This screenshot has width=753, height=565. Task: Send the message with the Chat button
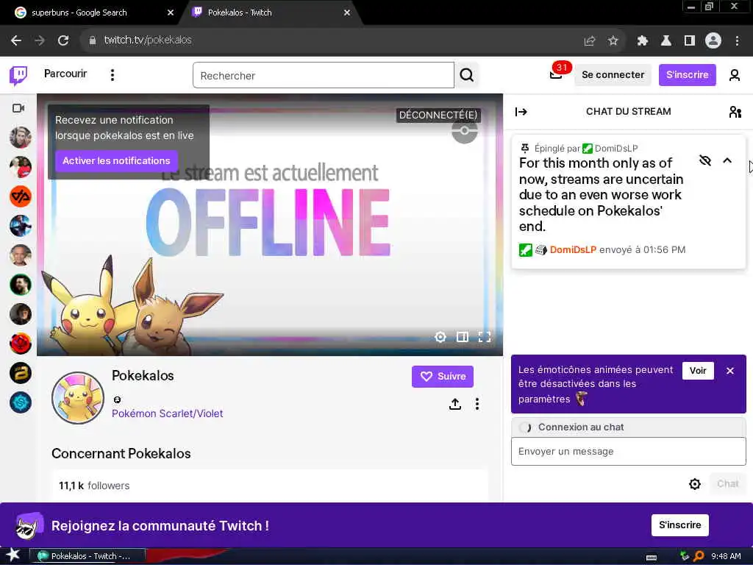pyautogui.click(x=727, y=484)
